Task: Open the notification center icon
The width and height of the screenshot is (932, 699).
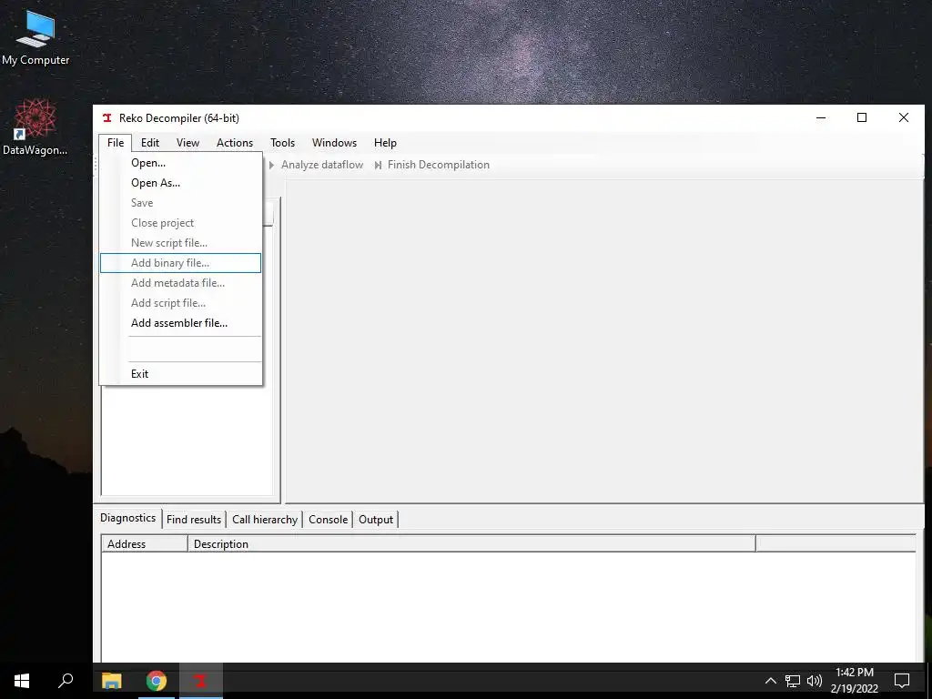Action: [902, 681]
